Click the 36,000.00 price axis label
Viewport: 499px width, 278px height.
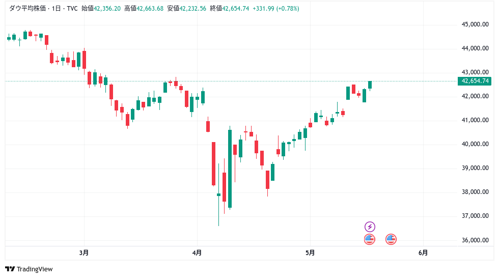click(x=475, y=240)
